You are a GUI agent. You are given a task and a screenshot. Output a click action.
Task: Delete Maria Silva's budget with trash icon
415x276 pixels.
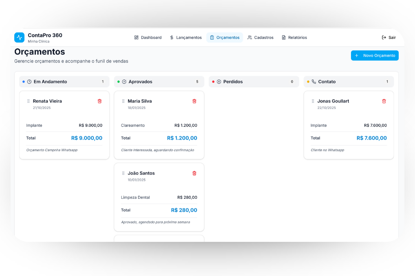[194, 101]
